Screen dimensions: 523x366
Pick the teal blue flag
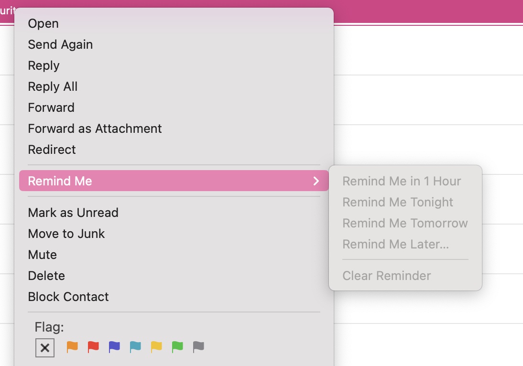click(135, 347)
